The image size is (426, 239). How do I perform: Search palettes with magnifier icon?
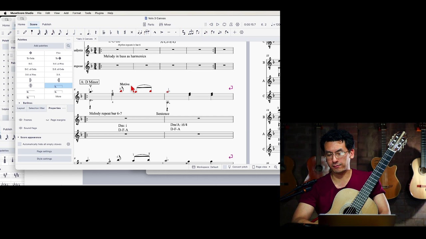click(68, 45)
